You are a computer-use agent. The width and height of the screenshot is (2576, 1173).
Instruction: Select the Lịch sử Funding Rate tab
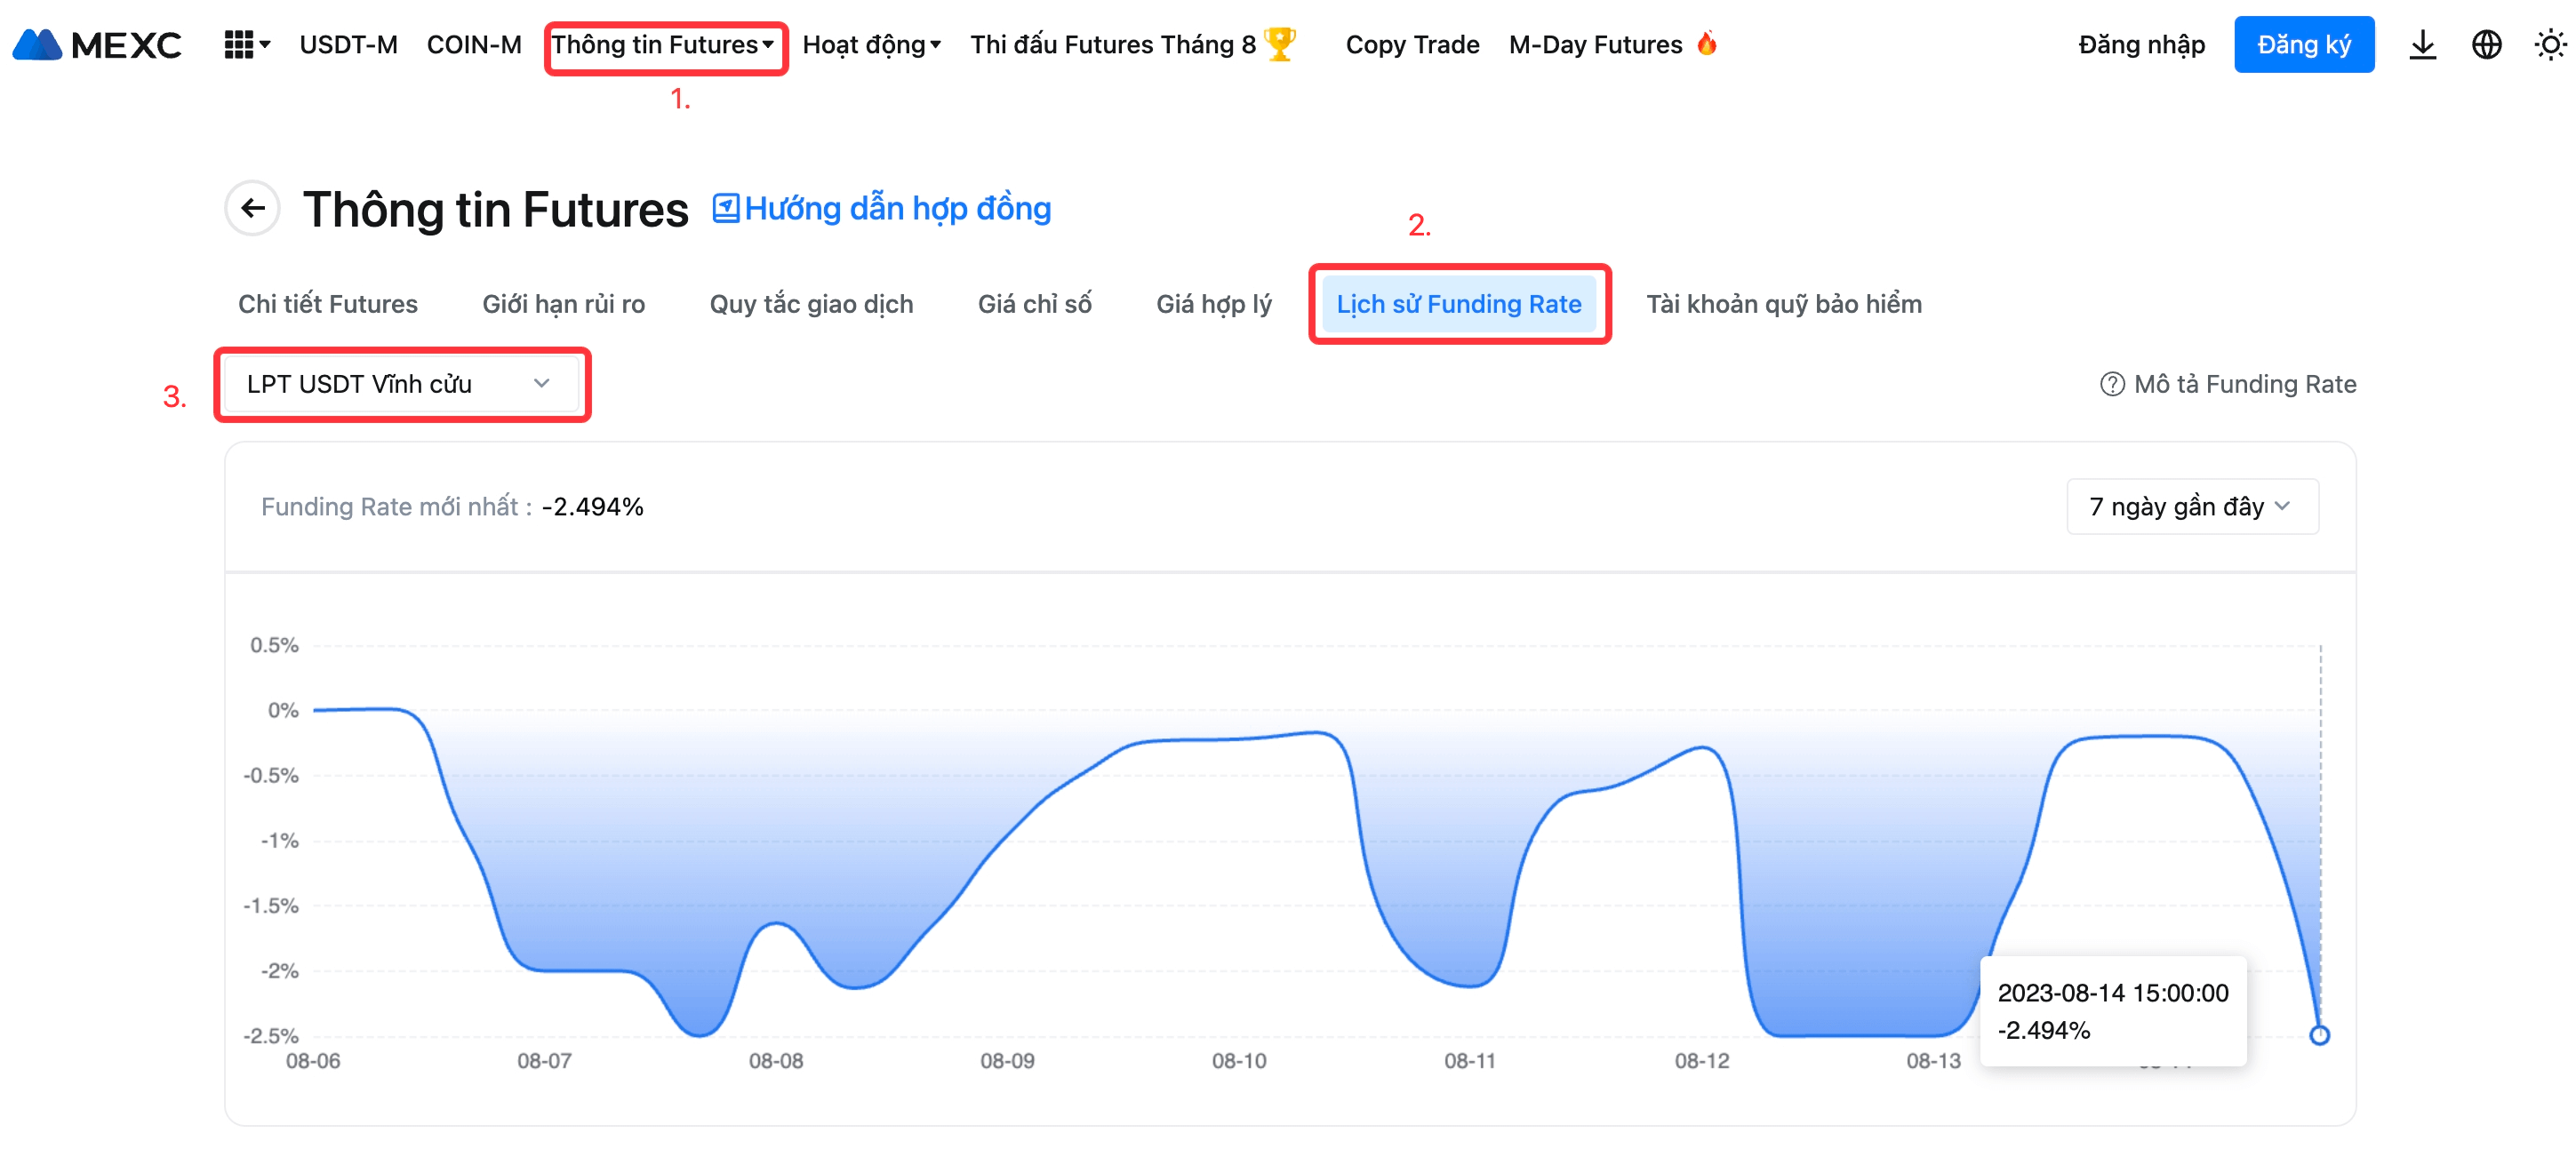tap(1458, 304)
